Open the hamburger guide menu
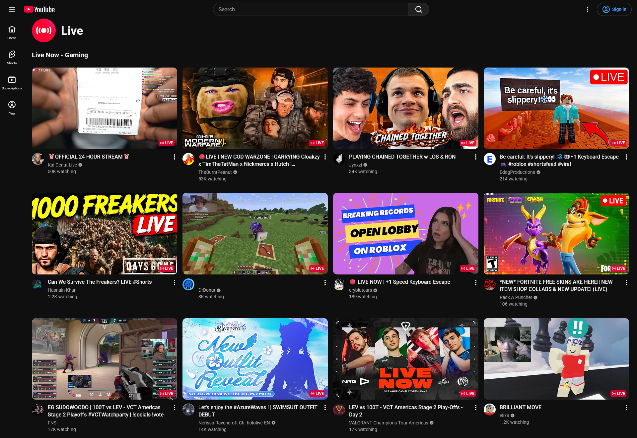The height and width of the screenshot is (438, 637). (12, 9)
